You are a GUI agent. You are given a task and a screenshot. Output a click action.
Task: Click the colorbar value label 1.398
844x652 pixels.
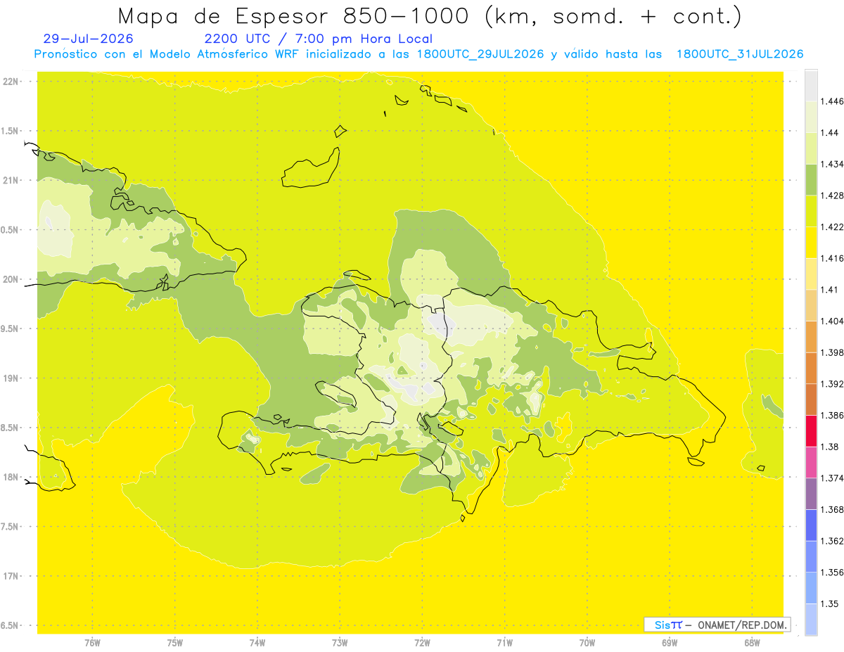click(832, 352)
